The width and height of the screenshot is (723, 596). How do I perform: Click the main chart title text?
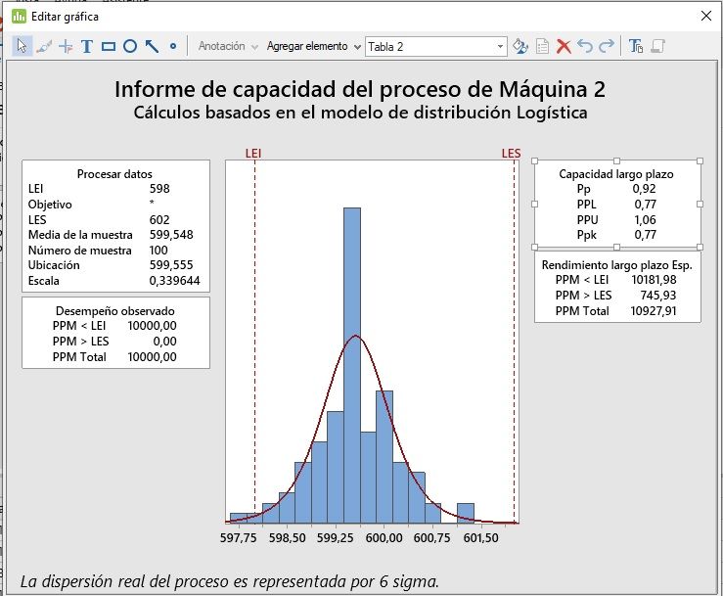point(360,89)
